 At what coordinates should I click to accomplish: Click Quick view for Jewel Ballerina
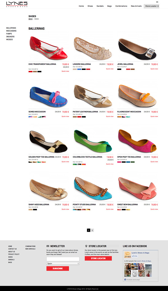[154, 69]
